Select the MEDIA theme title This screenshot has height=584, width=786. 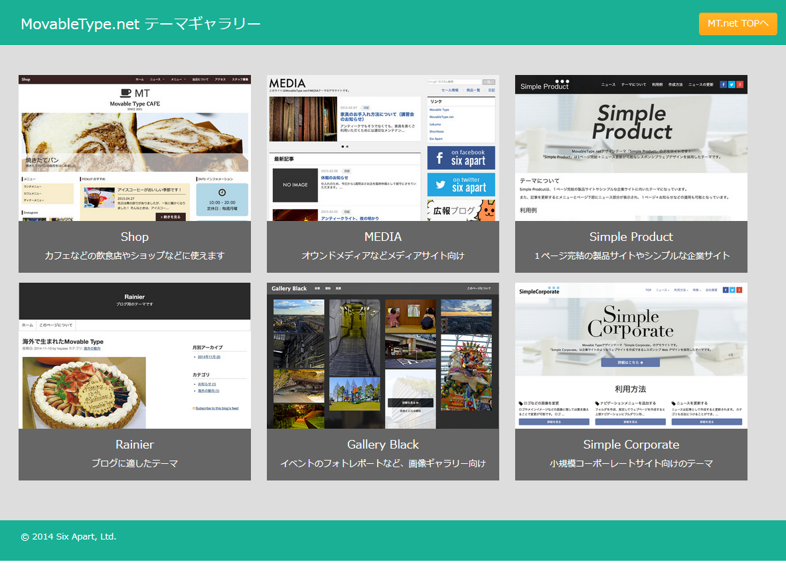pos(383,237)
